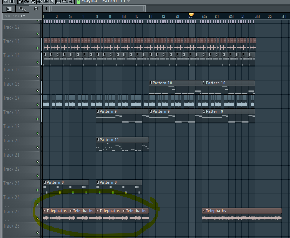The height and width of the screenshot is (238, 290).
Task: Switch to the NOTE tab
Action: click(7, 16)
